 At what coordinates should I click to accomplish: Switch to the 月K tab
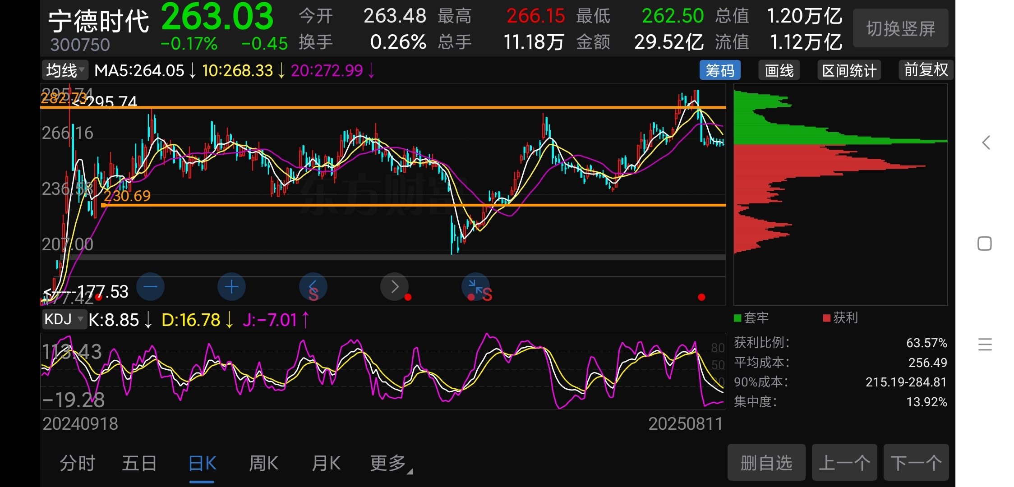coord(326,463)
